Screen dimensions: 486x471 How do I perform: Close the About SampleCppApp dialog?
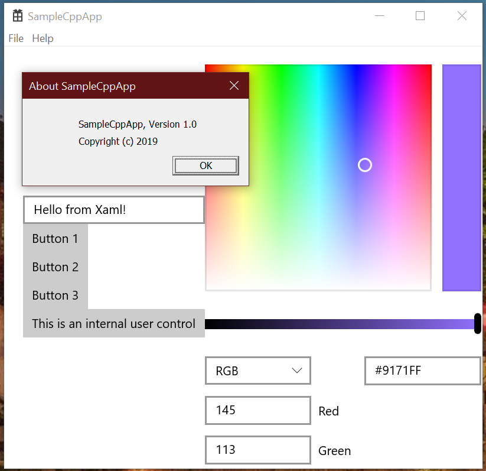pyautogui.click(x=234, y=86)
